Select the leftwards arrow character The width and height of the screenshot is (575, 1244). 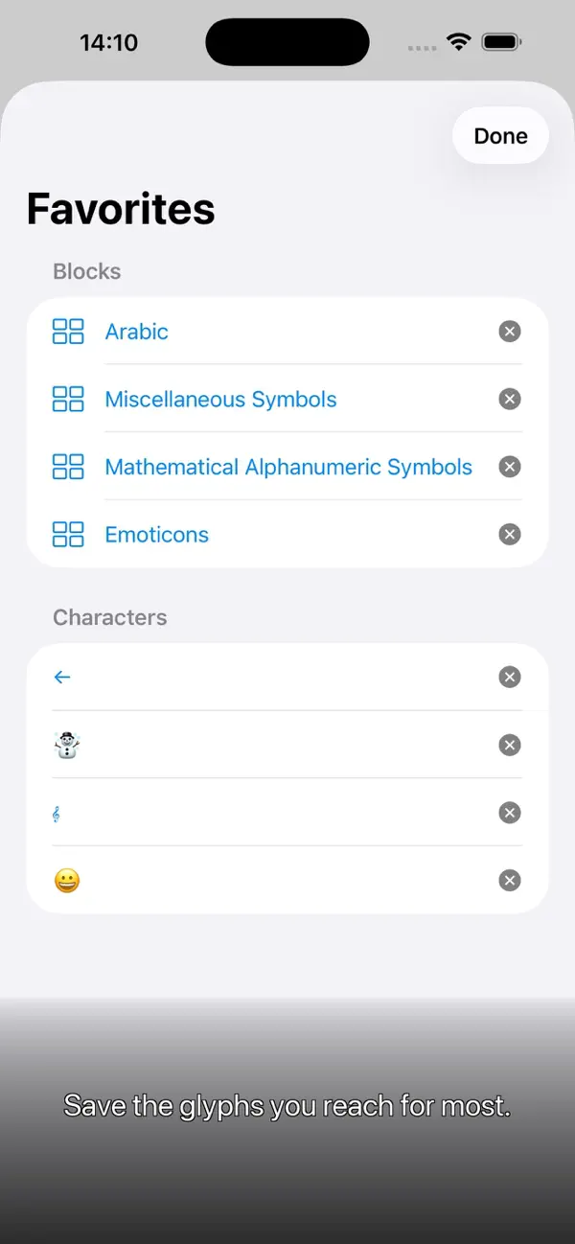click(x=61, y=677)
